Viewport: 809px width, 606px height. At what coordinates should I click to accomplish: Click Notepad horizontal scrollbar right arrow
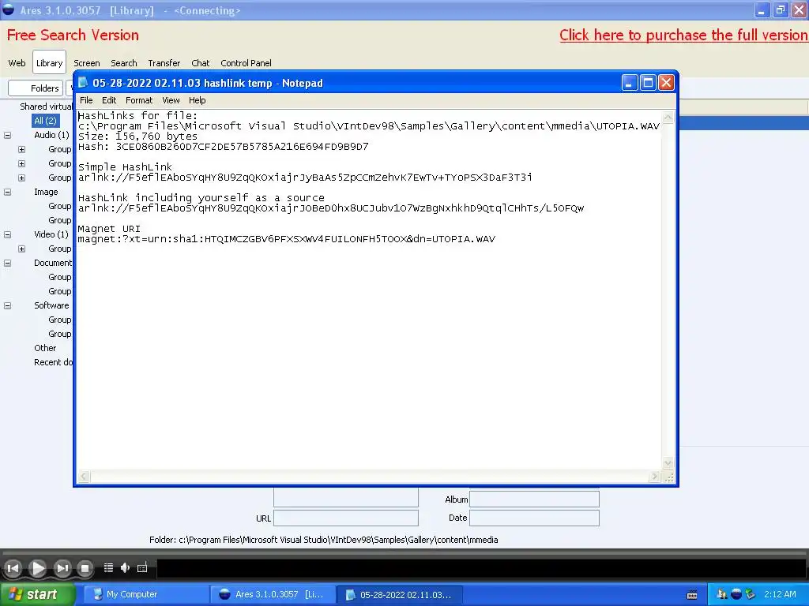(654, 477)
